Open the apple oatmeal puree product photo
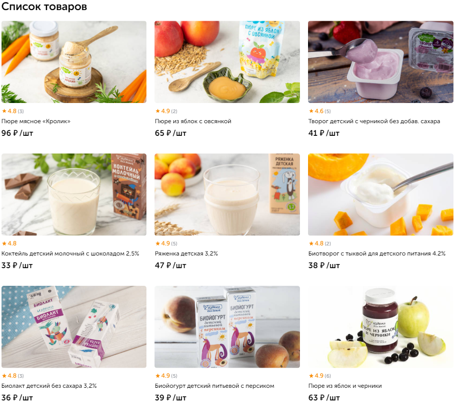Screen dimensions: 457x408 227,62
